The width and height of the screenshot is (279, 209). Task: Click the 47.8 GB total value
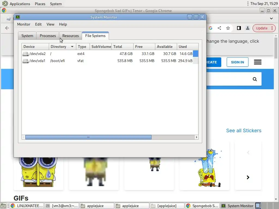coord(126,54)
